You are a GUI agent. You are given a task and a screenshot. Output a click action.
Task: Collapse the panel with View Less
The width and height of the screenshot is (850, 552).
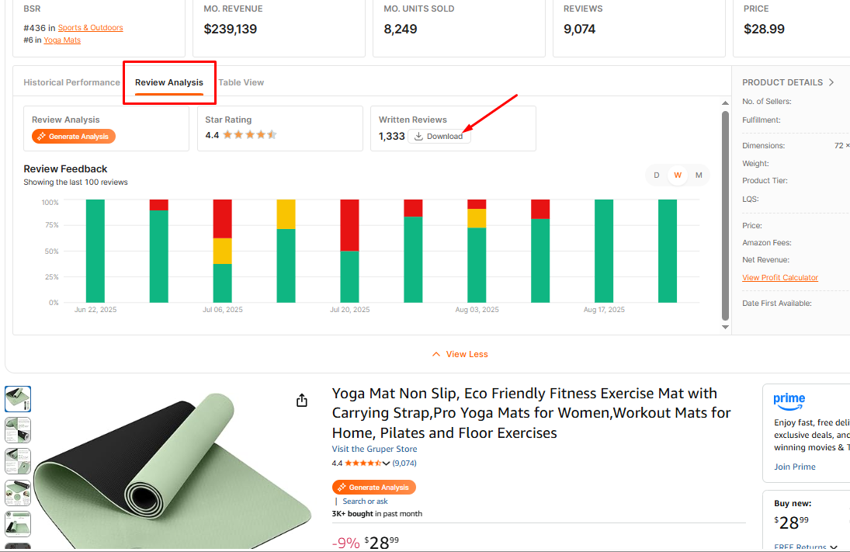pos(460,354)
